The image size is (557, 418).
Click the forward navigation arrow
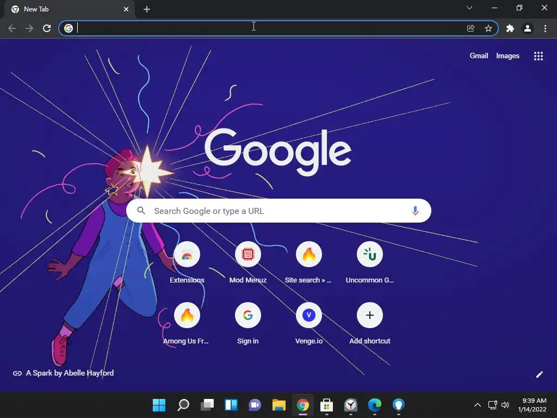[29, 28]
